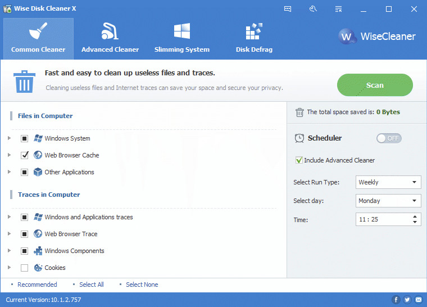The width and height of the screenshot is (427, 307).
Task: Click the WiseCleaner logo
Action: (x=377, y=37)
